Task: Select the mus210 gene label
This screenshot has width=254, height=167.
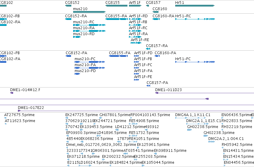Action: (x=80, y=9)
